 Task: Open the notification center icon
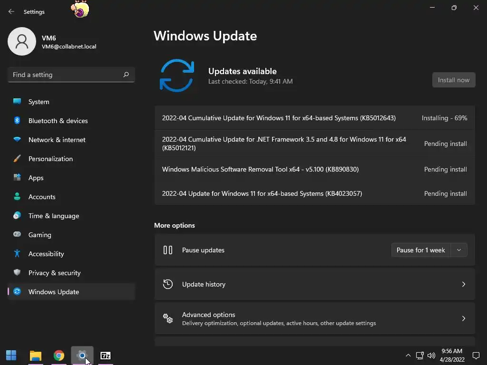476,355
